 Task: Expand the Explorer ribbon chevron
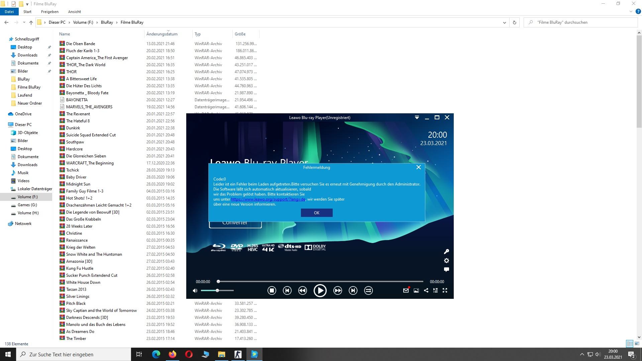631,11
